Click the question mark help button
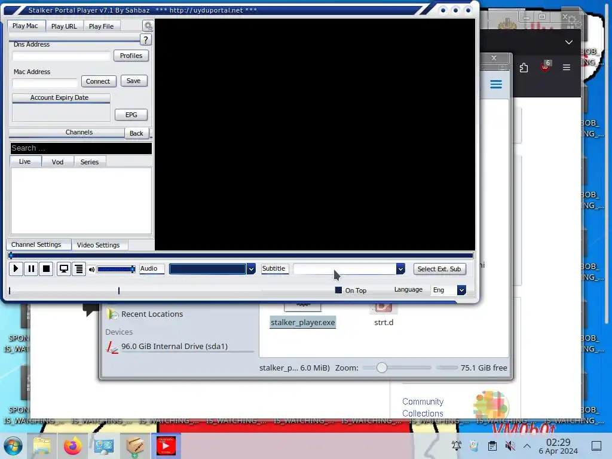This screenshot has width=612, height=459. (146, 39)
